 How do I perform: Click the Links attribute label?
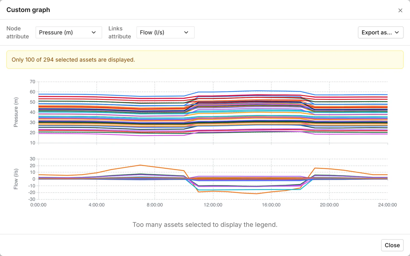click(120, 32)
